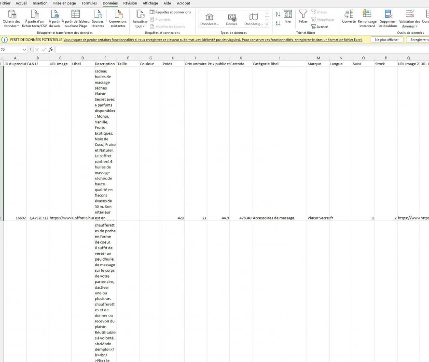429x362 pixels.
Task: Import from À partir d'un fichier texte/CSV
Action: (x=34, y=18)
